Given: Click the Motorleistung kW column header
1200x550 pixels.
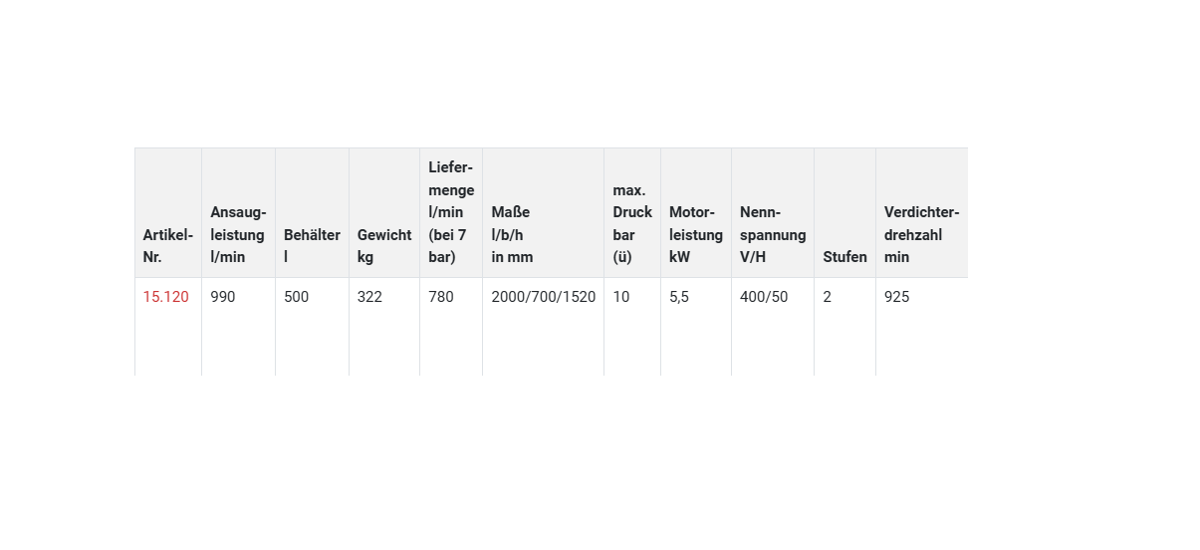Looking at the screenshot, I should pos(695,235).
